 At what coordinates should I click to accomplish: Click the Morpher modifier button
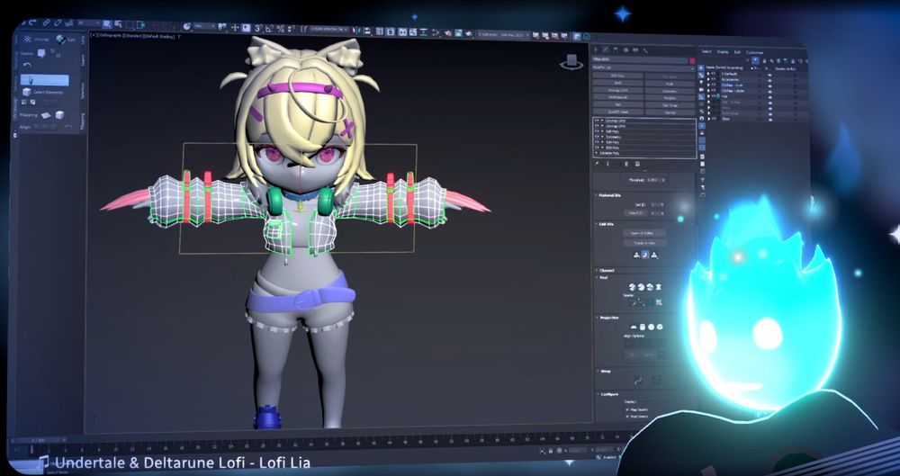pyautogui.click(x=670, y=98)
